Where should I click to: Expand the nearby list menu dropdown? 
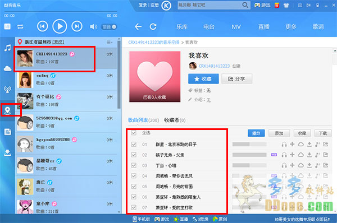tap(110, 43)
